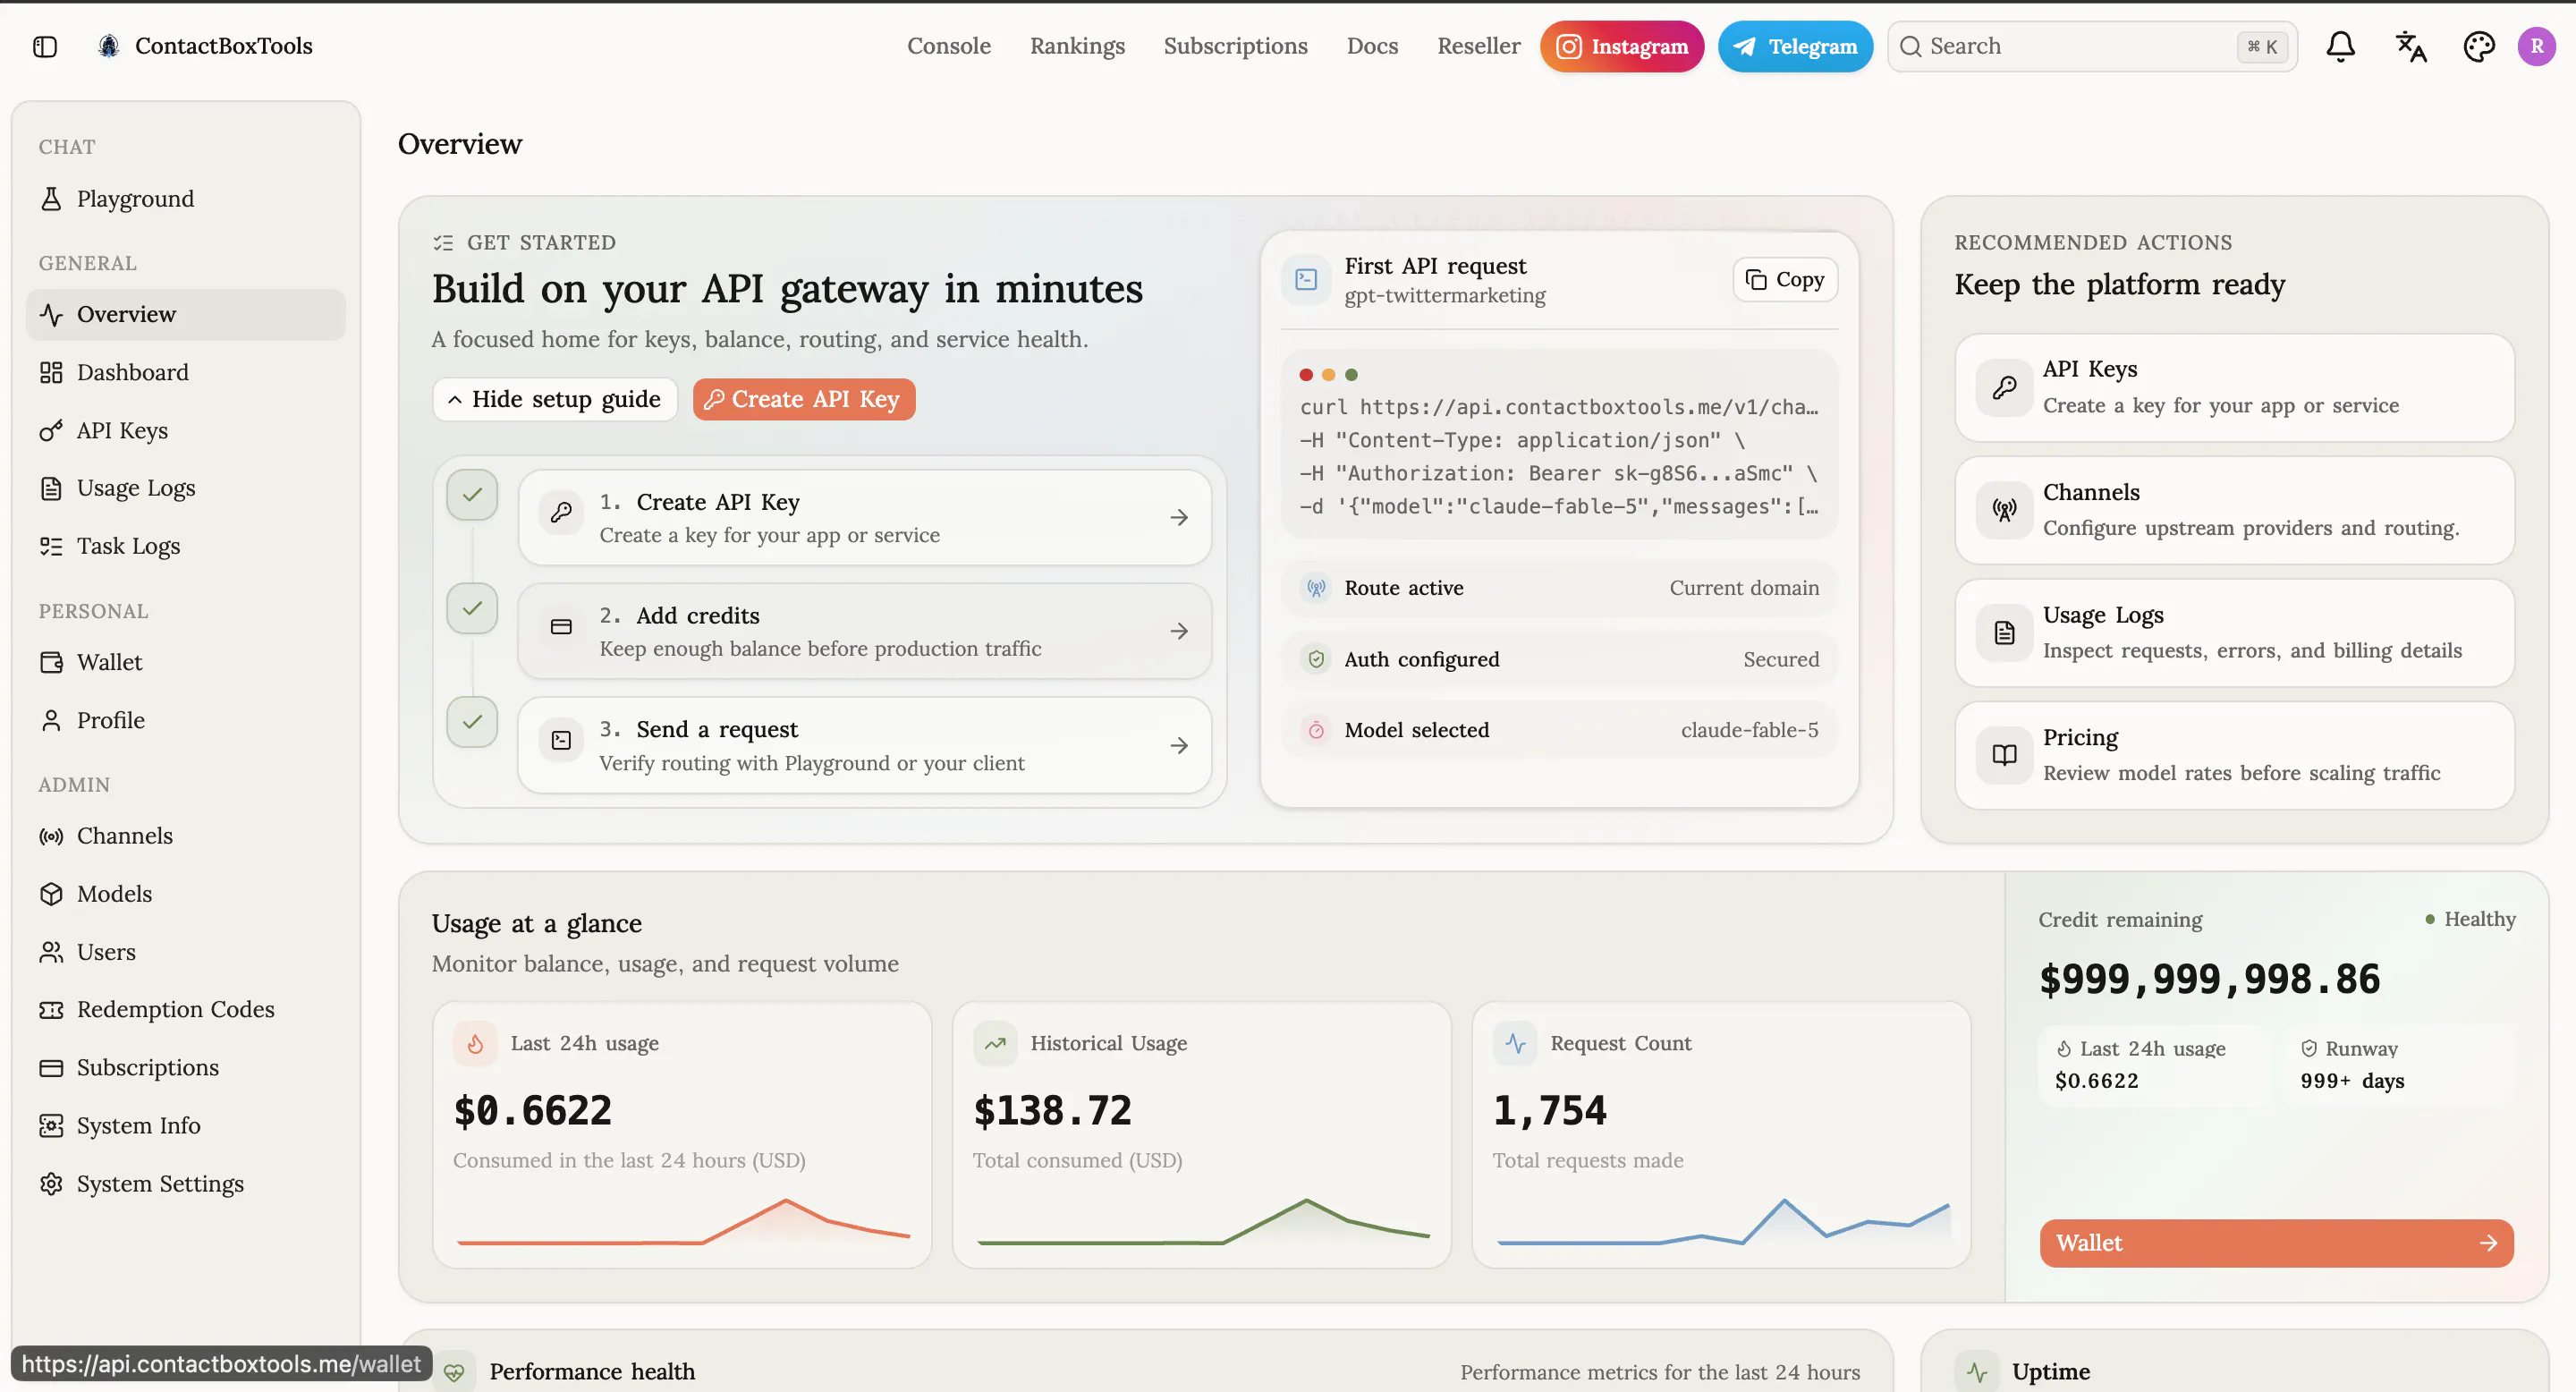This screenshot has width=2576, height=1392.
Task: Click the API Keys key icon in sidebar
Action: tap(51, 430)
